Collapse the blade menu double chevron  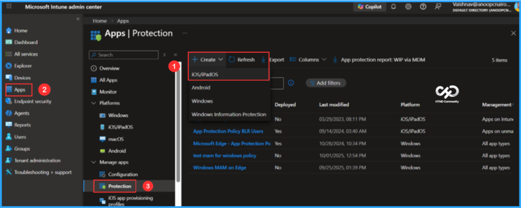[x=176, y=55]
